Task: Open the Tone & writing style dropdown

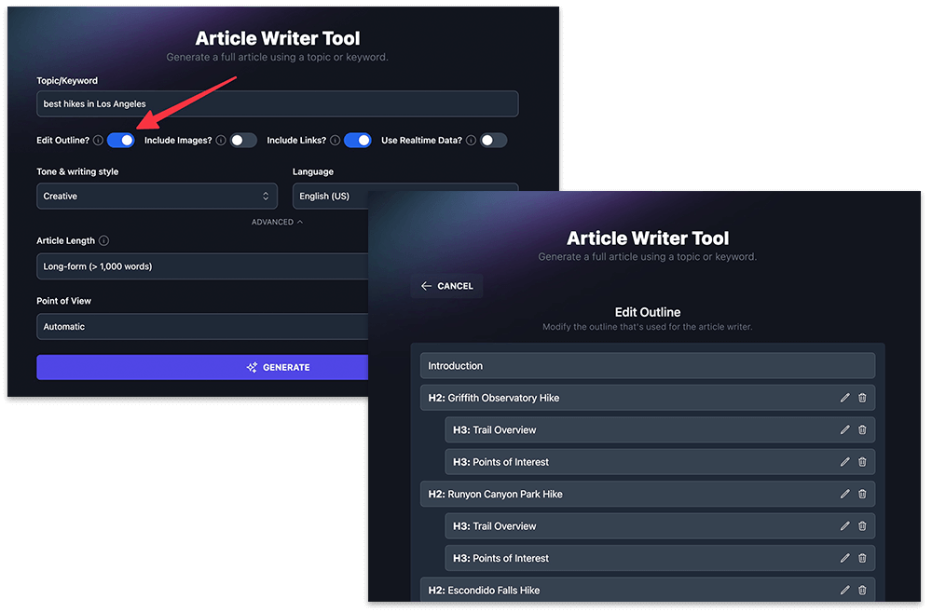Action: (157, 196)
